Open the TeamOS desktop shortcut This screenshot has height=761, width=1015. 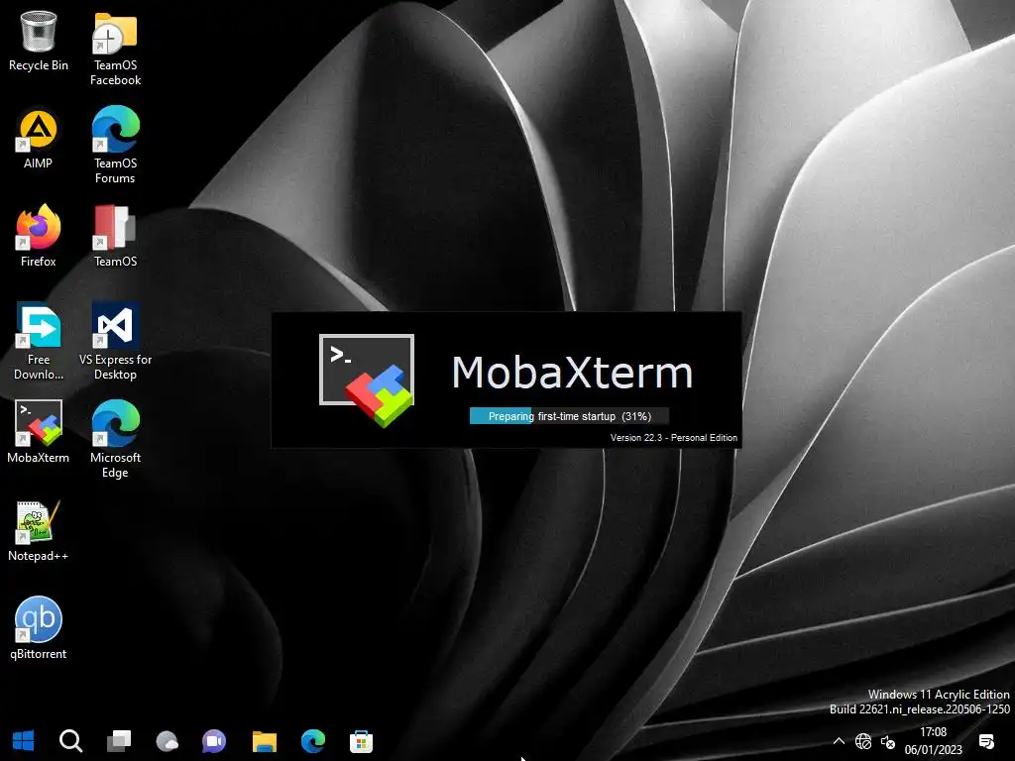tap(115, 236)
